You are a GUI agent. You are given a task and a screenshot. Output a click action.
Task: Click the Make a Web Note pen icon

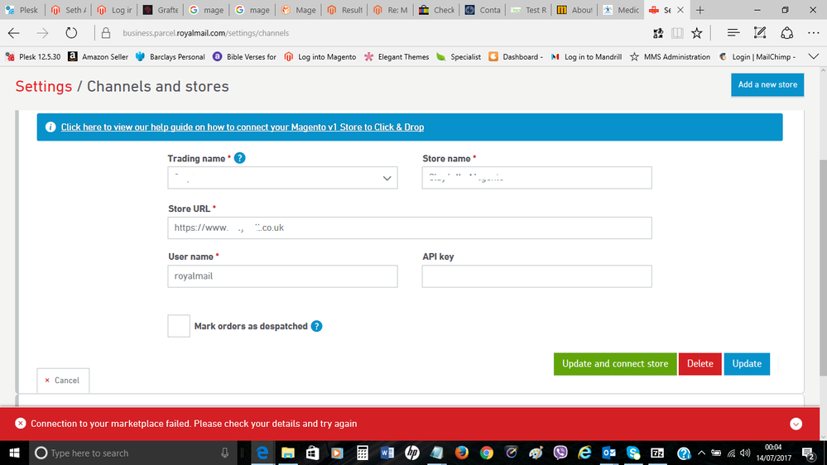tap(759, 33)
